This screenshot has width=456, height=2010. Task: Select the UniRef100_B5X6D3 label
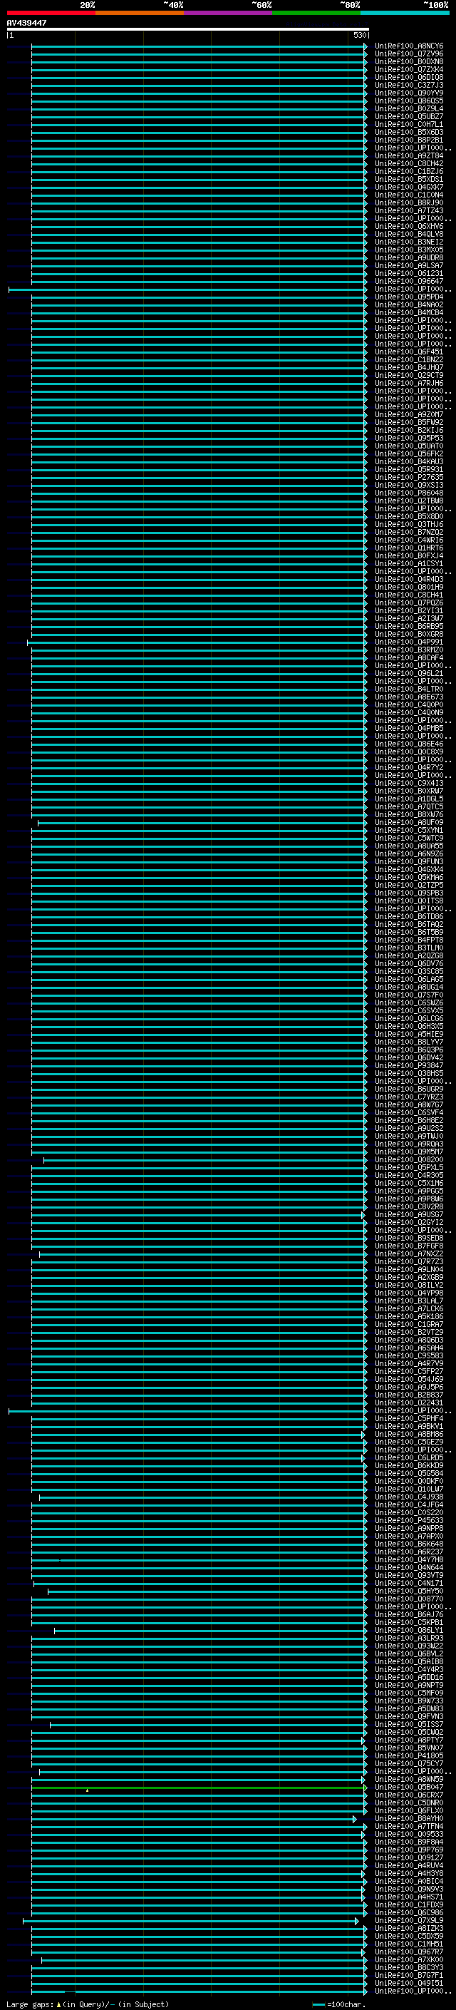(409, 132)
